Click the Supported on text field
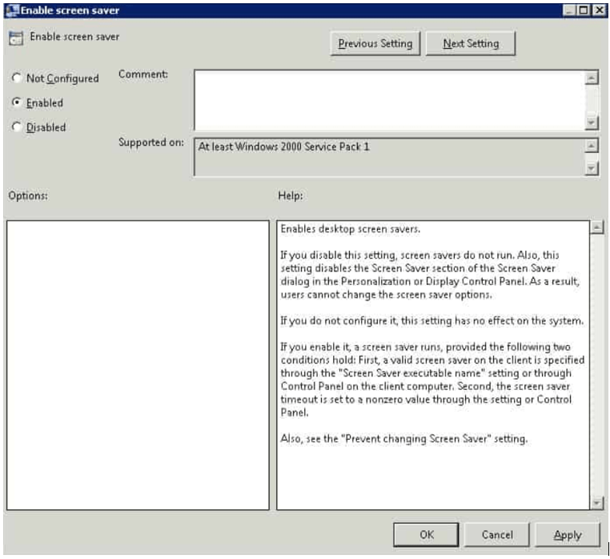 click(x=389, y=157)
